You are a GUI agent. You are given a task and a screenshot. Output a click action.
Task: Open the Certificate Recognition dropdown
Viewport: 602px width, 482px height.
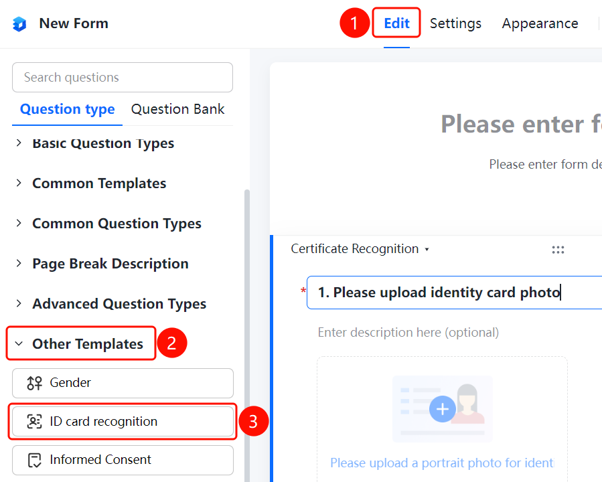(360, 248)
